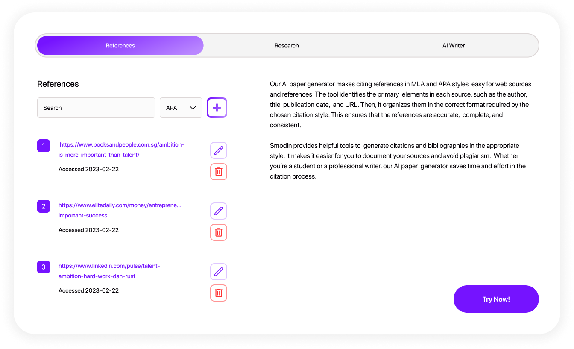Viewport: 574px width, 349px height.
Task: Delete the booksandpeople reference with trash icon
Action: tap(218, 172)
